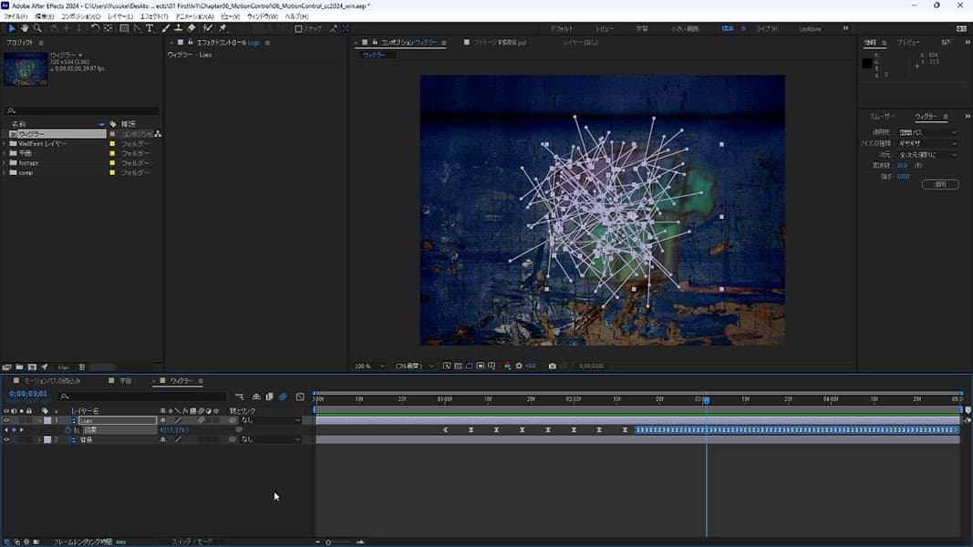Open the 適用先 dropdown in Wiggler panel

tap(927, 132)
